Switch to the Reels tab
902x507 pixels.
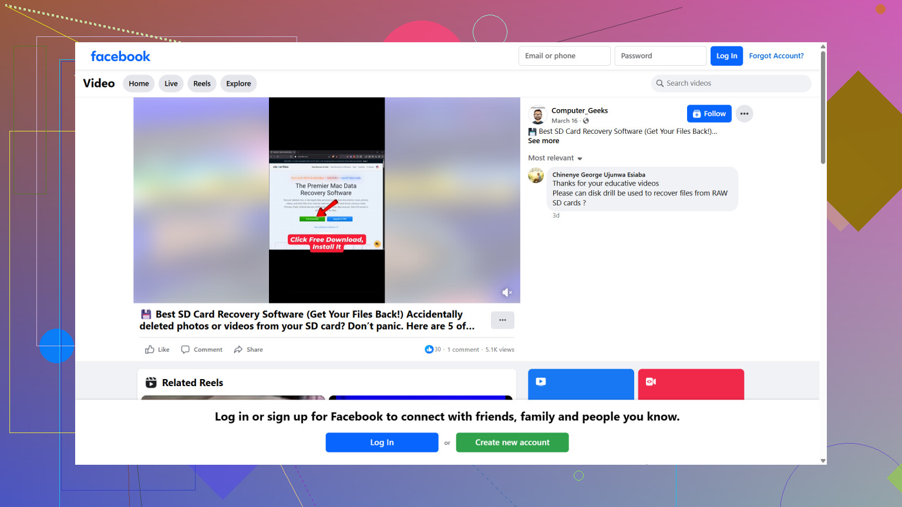click(x=202, y=83)
